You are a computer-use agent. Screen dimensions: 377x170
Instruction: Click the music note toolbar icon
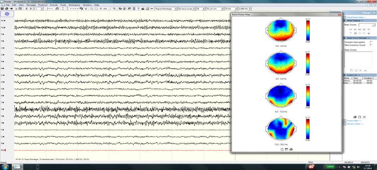[57, 9]
